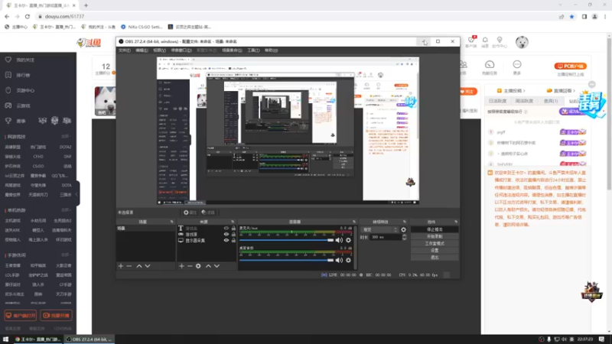Click the orange PC客户端 button
The width and height of the screenshot is (612, 344).
pyautogui.click(x=570, y=67)
